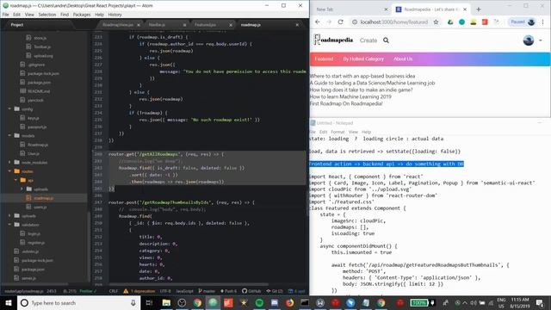Click the taskbar search box
Image resolution: width=551 pixels, height=310 pixels.
pyautogui.click(x=78, y=302)
